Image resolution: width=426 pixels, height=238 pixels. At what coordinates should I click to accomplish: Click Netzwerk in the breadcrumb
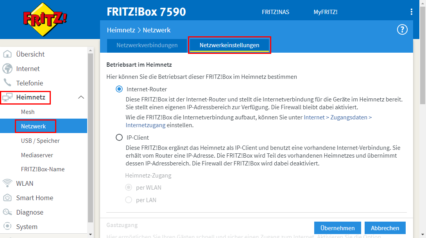(x=156, y=30)
